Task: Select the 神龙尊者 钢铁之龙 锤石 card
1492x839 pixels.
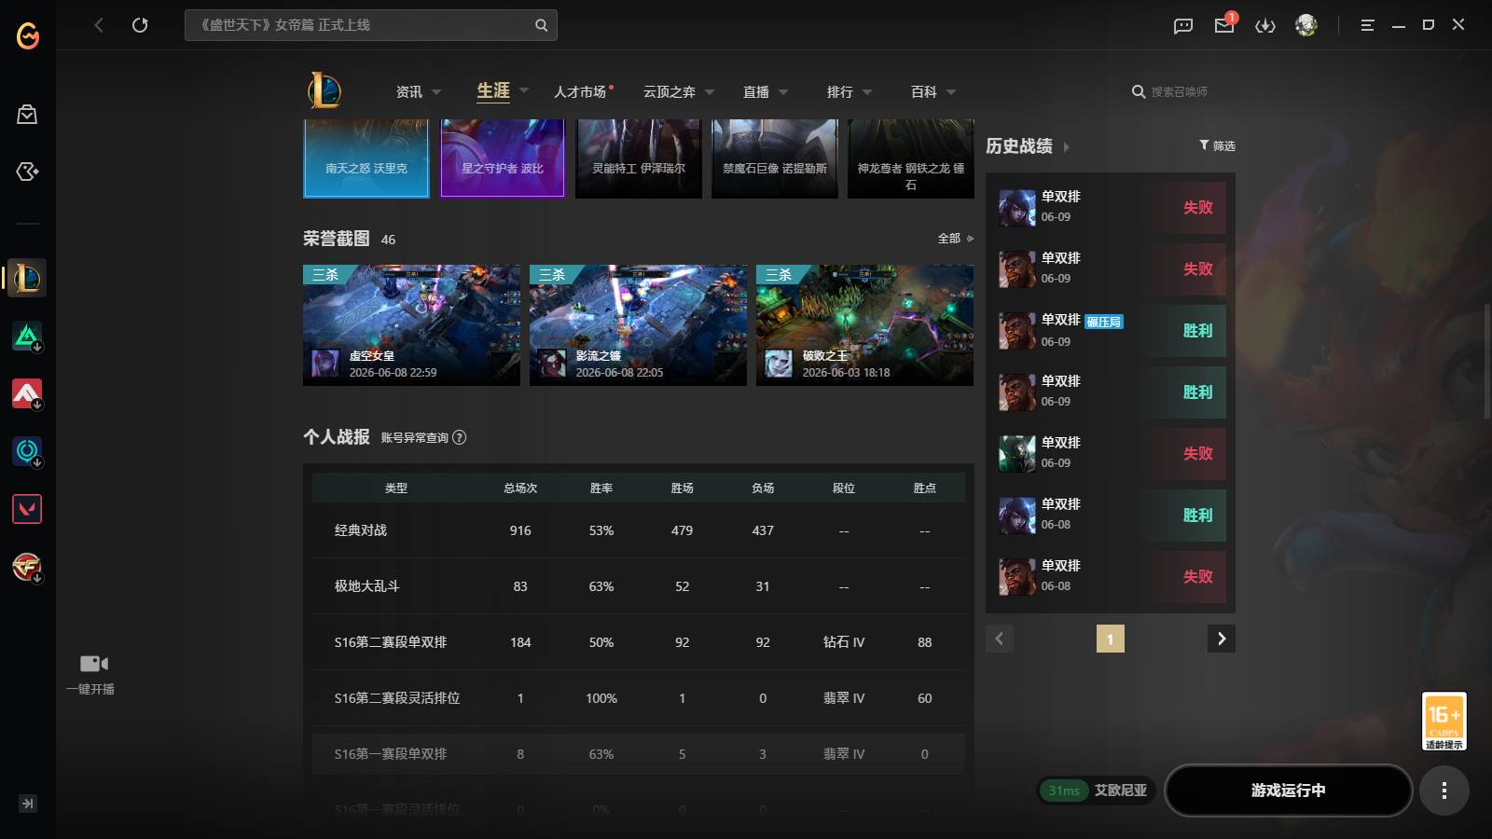Action: click(x=911, y=158)
